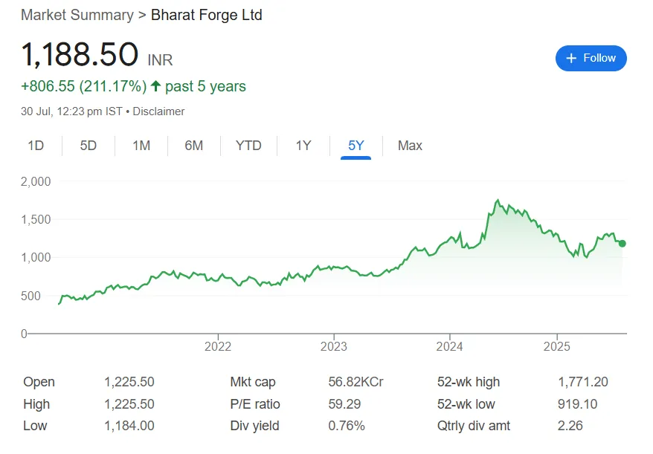The height and width of the screenshot is (454, 653).
Task: Choose the 1Y range tab
Action: [x=303, y=146]
